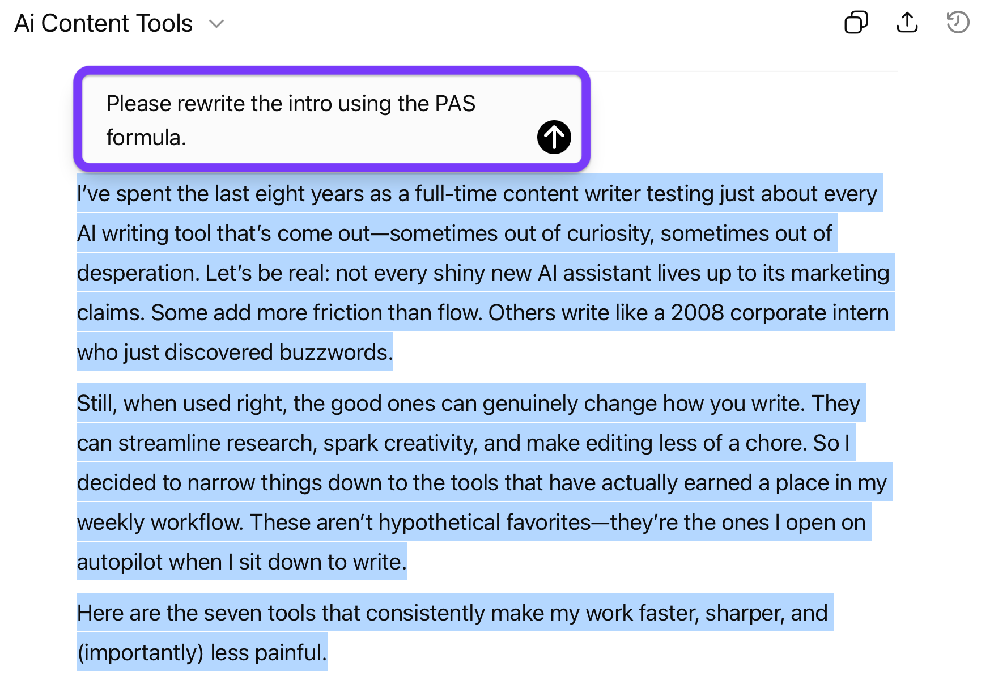The image size is (994, 688).
Task: Submit prompt with black arrow button
Action: click(x=554, y=137)
